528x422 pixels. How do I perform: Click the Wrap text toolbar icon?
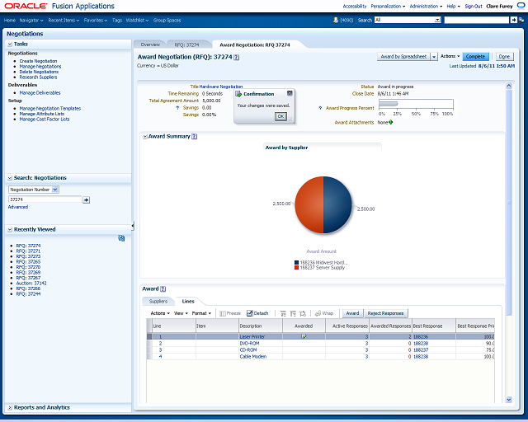point(318,313)
